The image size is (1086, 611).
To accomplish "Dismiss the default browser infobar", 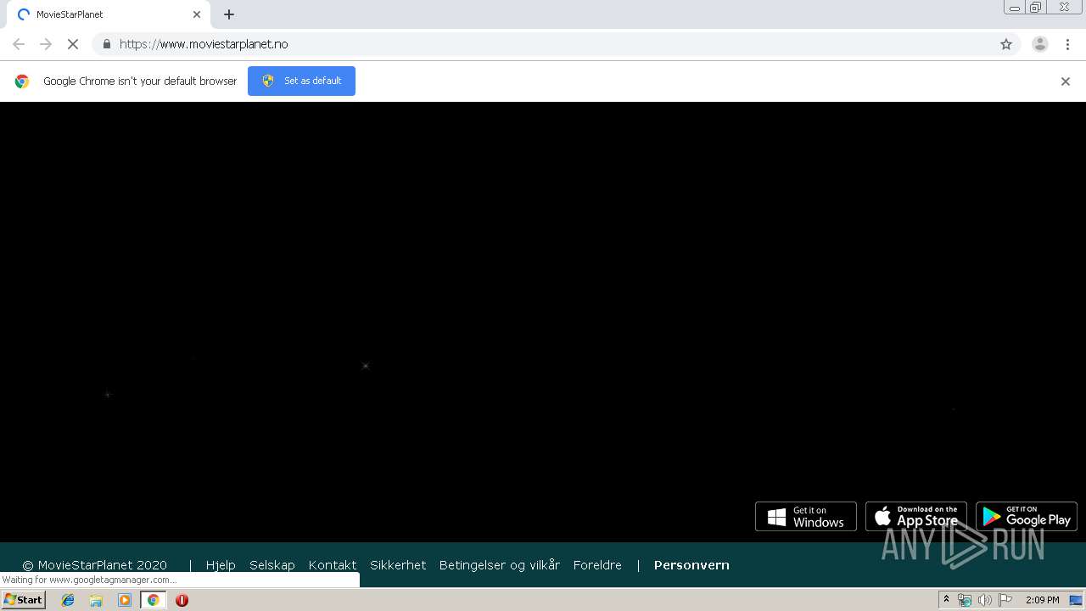I will [1066, 81].
